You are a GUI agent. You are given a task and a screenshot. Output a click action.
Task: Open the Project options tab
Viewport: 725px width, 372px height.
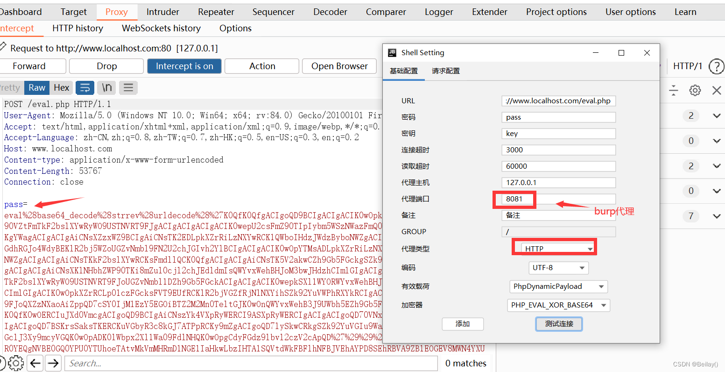point(556,12)
